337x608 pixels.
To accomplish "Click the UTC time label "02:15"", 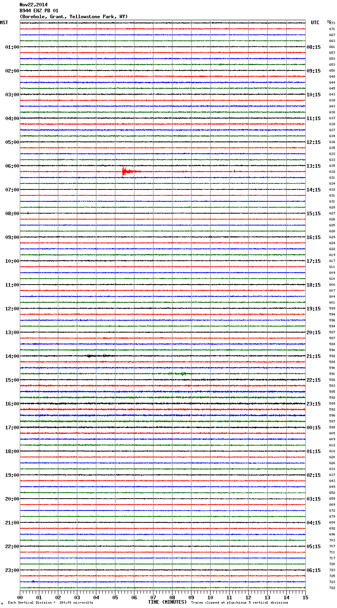I will click(314, 475).
